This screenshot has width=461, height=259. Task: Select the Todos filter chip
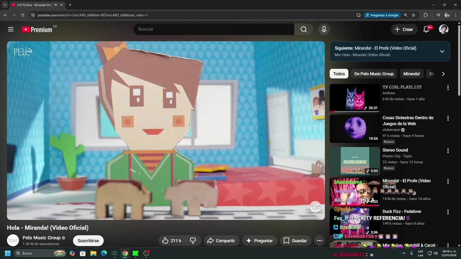coord(339,74)
